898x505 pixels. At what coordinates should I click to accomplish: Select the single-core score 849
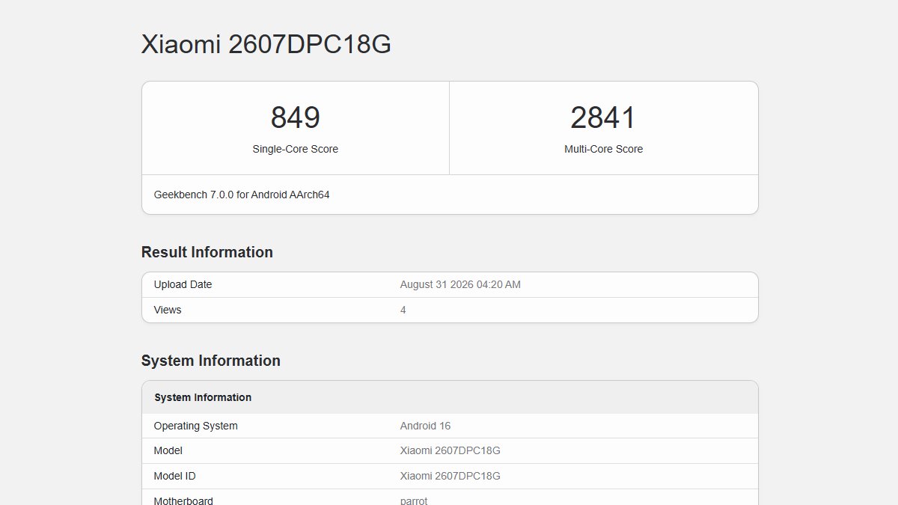[296, 117]
